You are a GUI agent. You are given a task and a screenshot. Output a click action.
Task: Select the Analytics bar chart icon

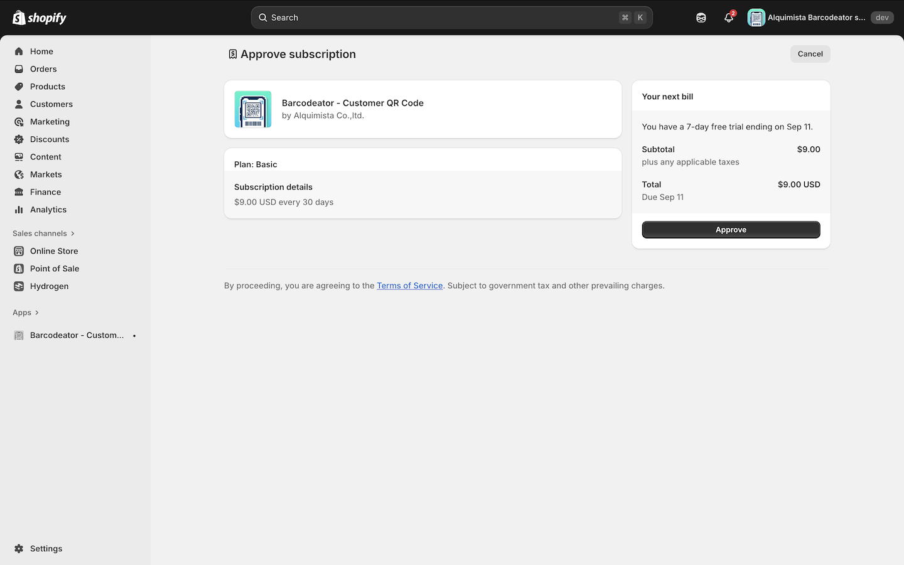(x=19, y=210)
